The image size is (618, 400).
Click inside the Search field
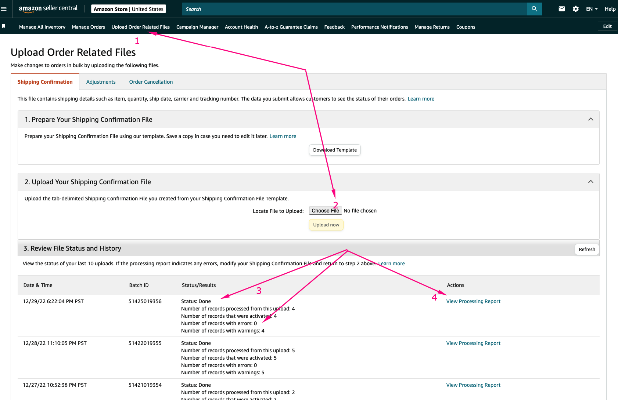(355, 9)
